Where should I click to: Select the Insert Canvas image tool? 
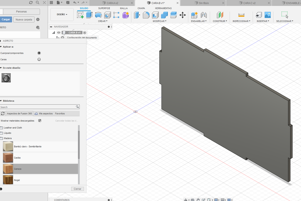pyautogui.click(x=267, y=15)
